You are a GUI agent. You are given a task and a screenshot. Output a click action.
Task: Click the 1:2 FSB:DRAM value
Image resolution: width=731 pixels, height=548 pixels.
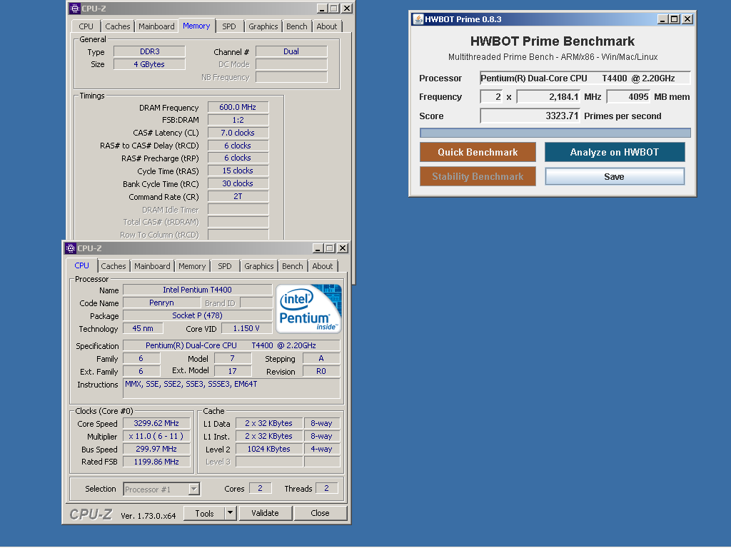238,120
